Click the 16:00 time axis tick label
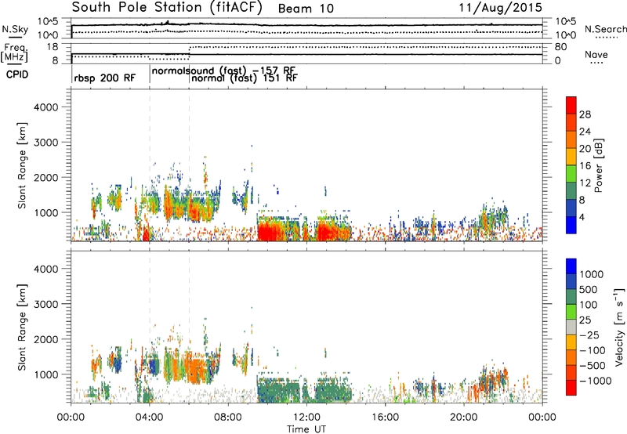 (x=385, y=418)
